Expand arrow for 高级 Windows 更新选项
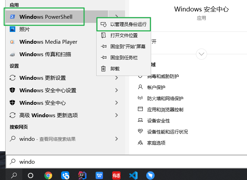The image size is (247, 180). [117, 115]
